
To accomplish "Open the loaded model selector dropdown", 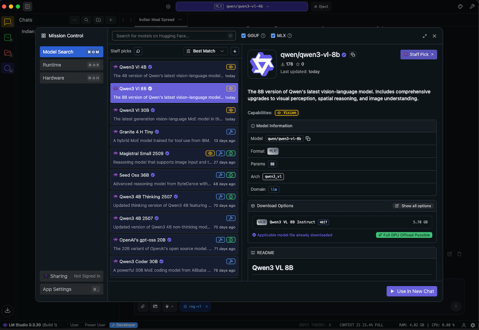I will pos(241,6).
